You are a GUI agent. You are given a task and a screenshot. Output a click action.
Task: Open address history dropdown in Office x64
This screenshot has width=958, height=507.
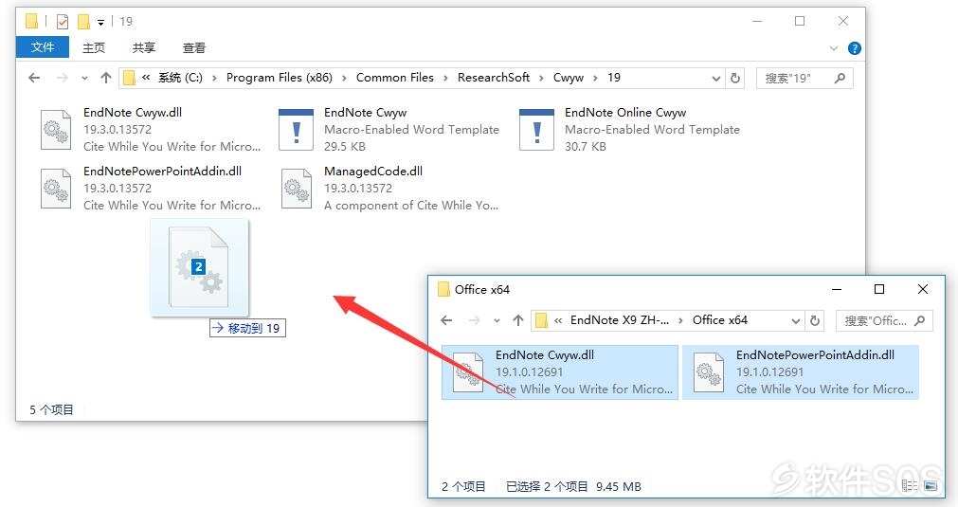coord(795,320)
